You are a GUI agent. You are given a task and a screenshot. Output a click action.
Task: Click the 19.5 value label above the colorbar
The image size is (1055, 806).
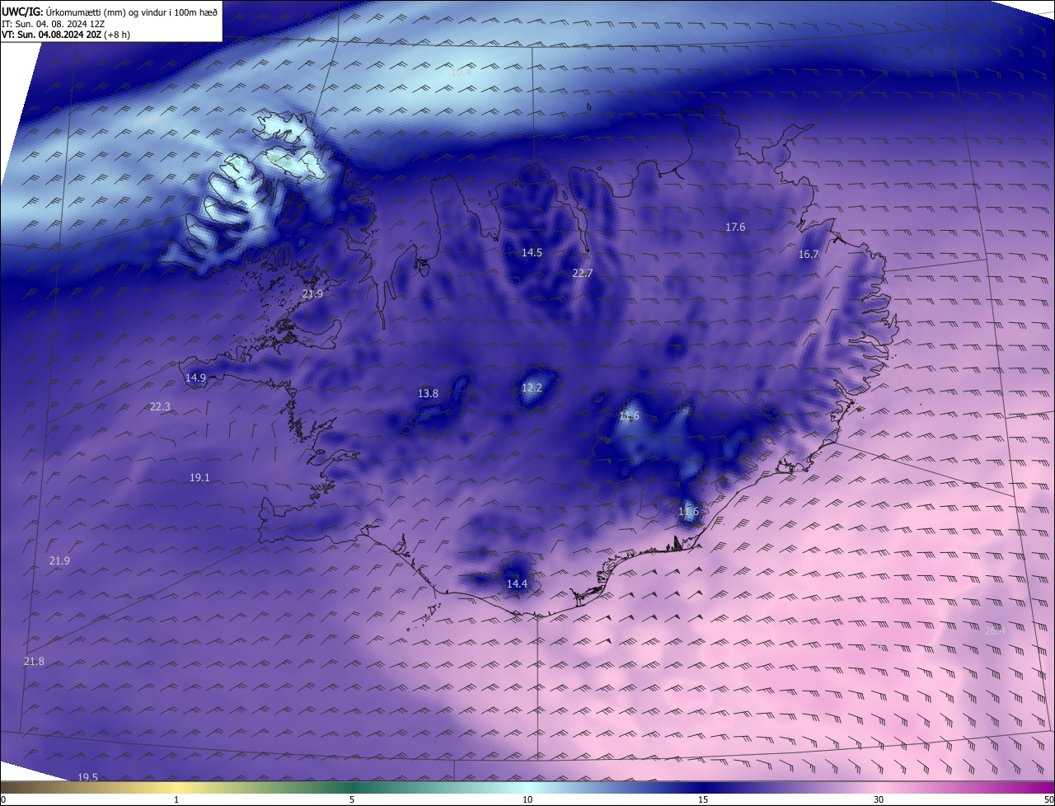tap(87, 777)
